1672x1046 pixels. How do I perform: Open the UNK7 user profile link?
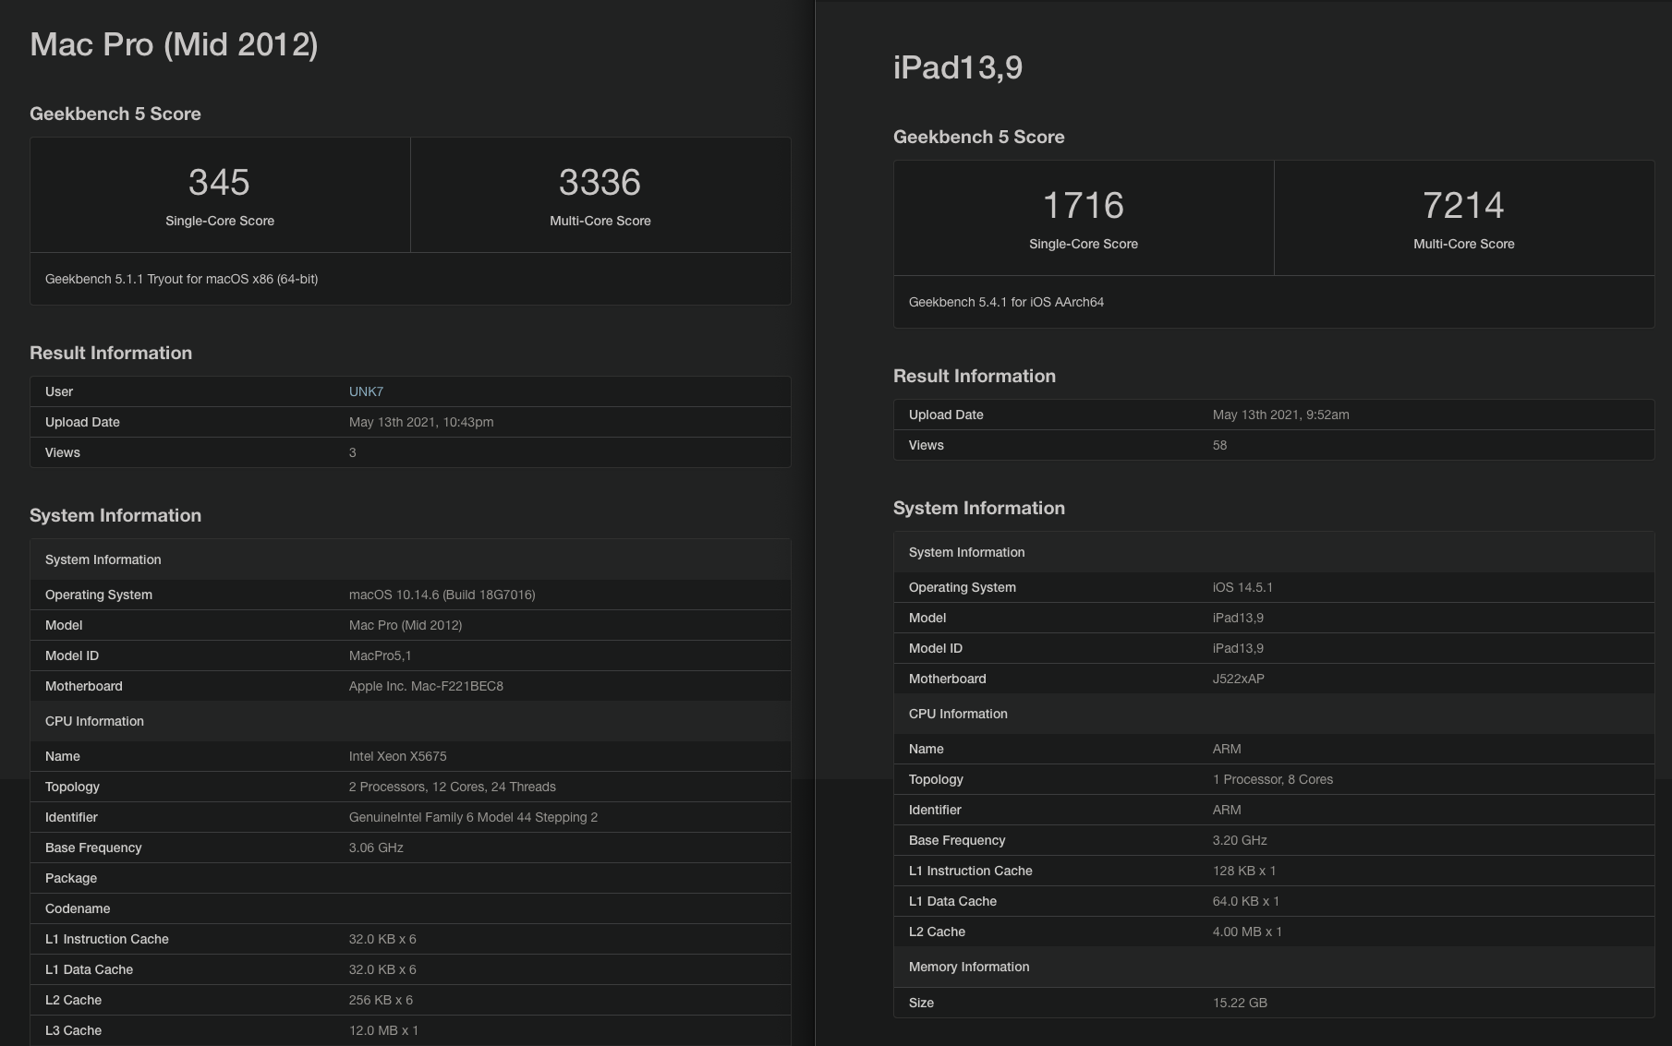pyautogui.click(x=366, y=391)
